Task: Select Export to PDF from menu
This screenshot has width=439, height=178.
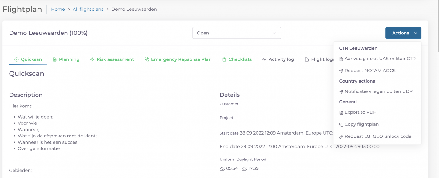Action: (x=360, y=112)
